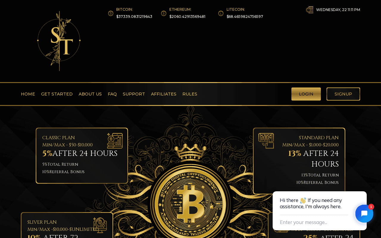View the Rules menu item
Screen dimensions: 381x238
click(x=190, y=94)
